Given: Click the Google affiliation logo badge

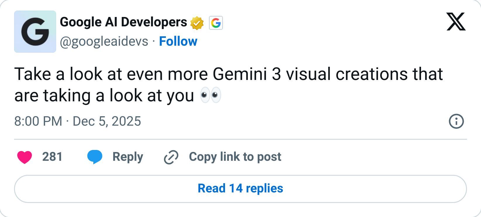Looking at the screenshot, I should [216, 23].
